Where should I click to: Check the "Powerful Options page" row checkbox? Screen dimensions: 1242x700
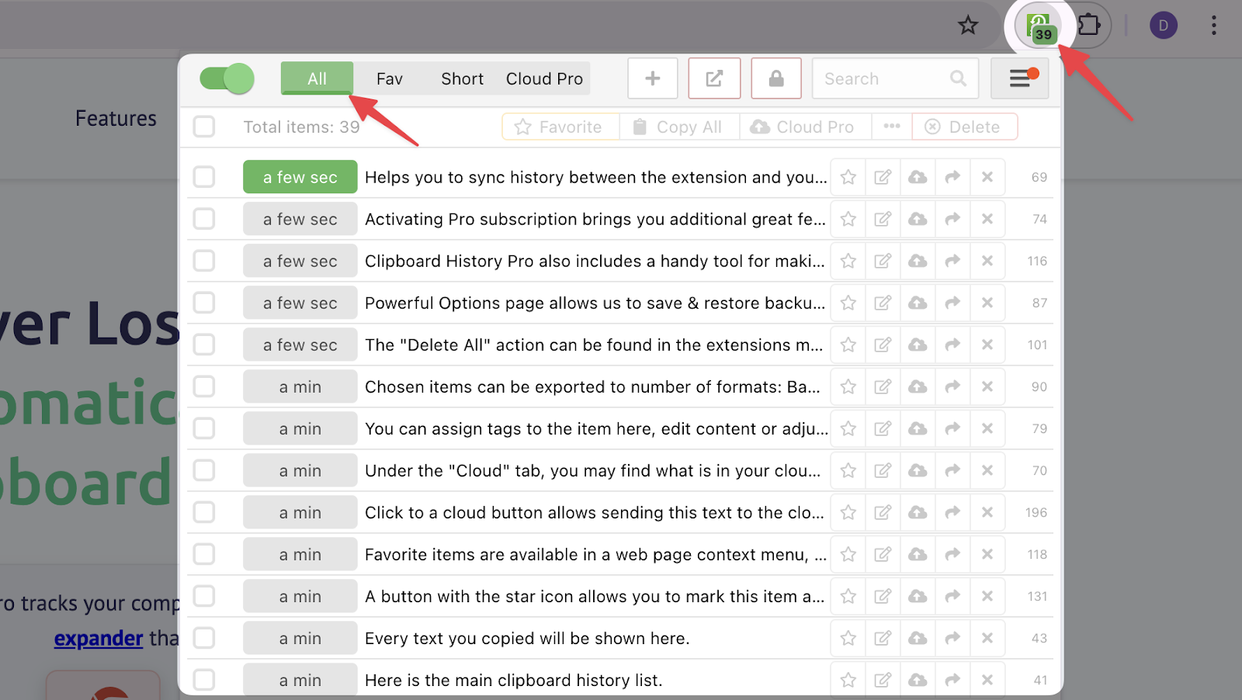pos(204,303)
